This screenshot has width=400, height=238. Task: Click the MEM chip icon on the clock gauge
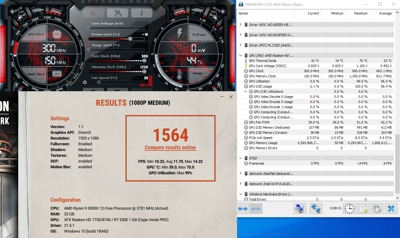[57, 74]
